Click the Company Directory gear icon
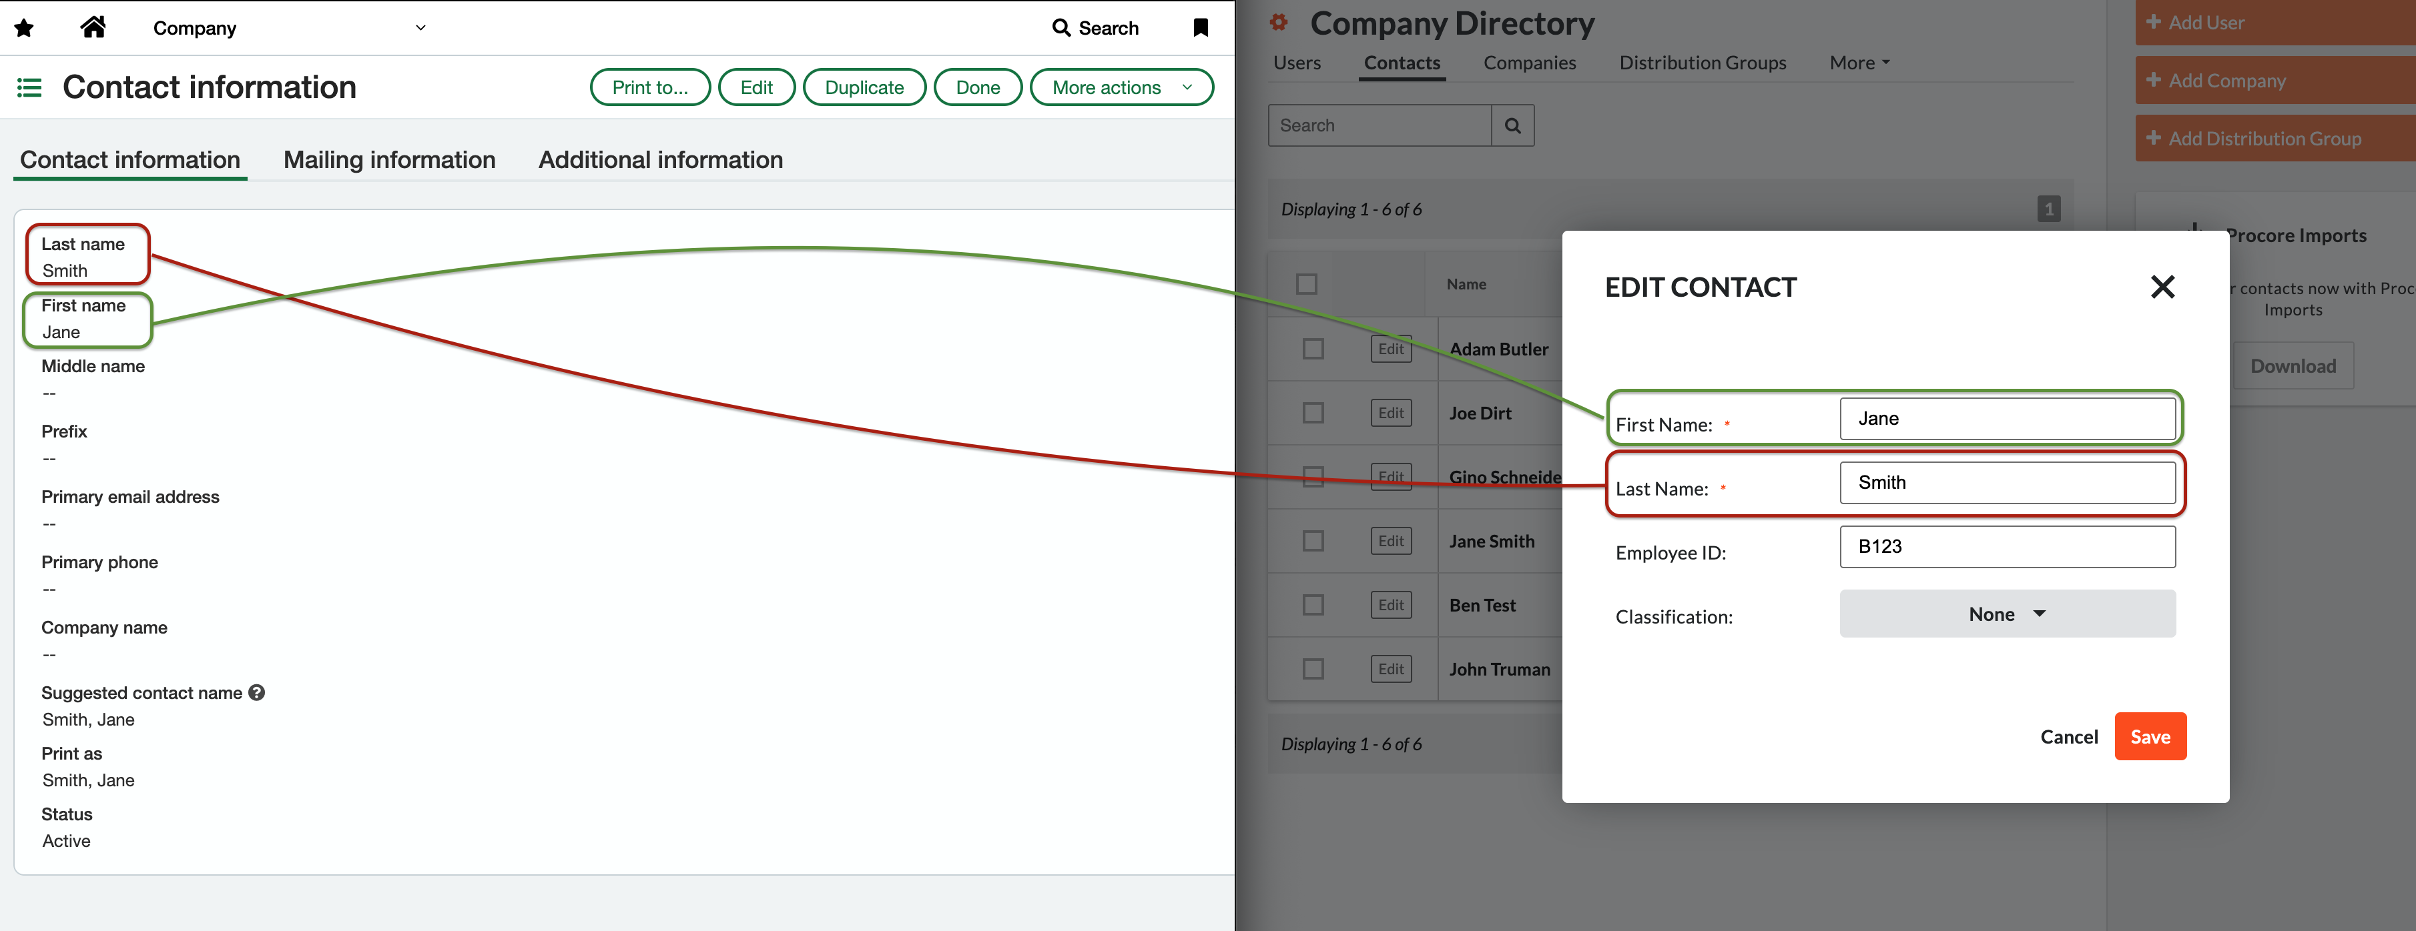This screenshot has width=2416, height=931. pyautogui.click(x=1278, y=23)
